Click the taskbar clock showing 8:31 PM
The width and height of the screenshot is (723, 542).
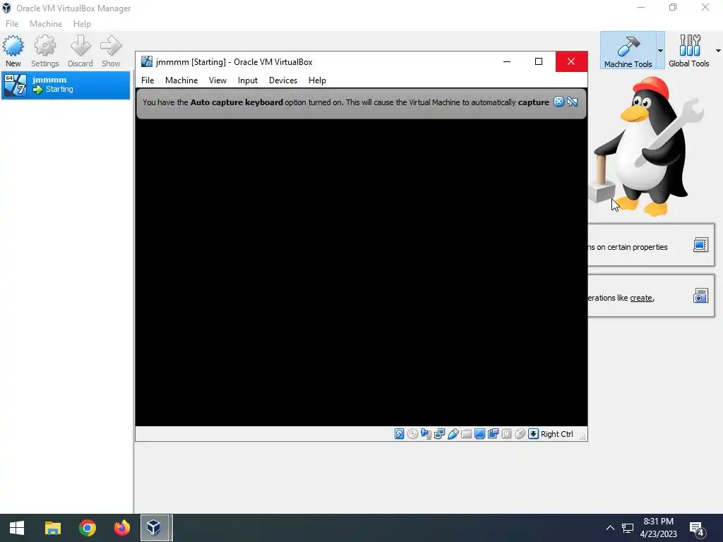tap(659, 528)
